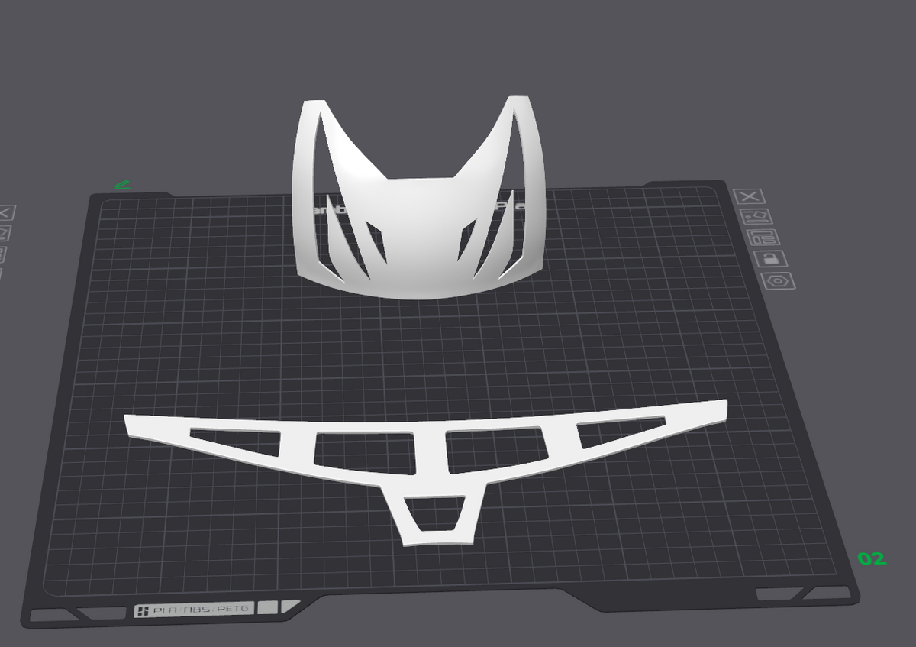This screenshot has width=916, height=647.
Task: Click the PLA/ABS/PETG plate label
Action: click(x=194, y=610)
